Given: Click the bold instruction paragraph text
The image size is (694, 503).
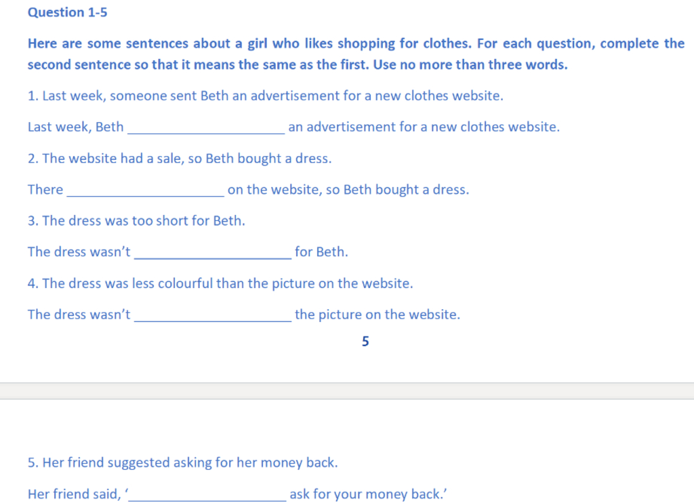Looking at the screenshot, I should click(356, 54).
